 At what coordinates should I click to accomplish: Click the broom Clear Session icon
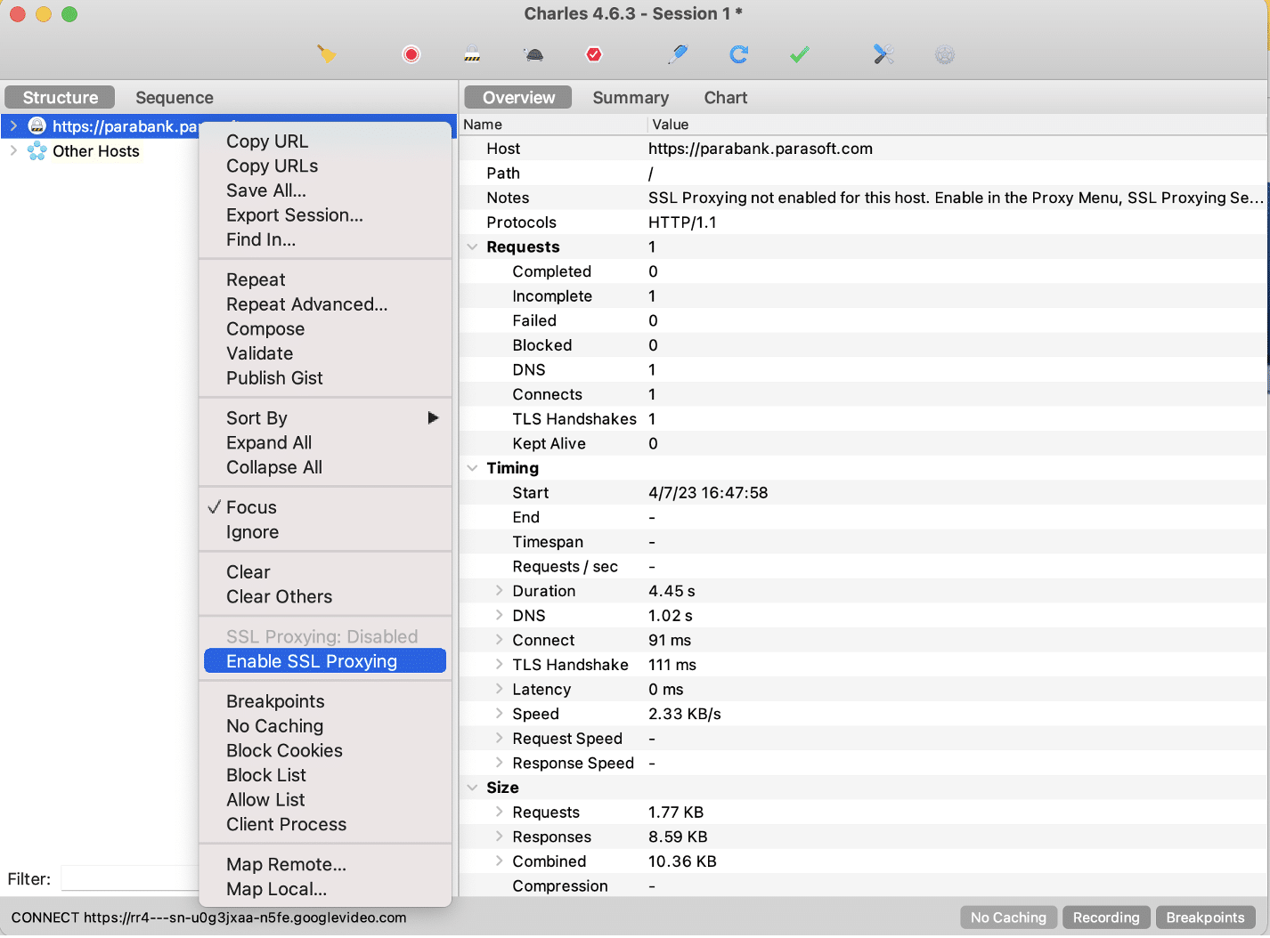point(327,55)
